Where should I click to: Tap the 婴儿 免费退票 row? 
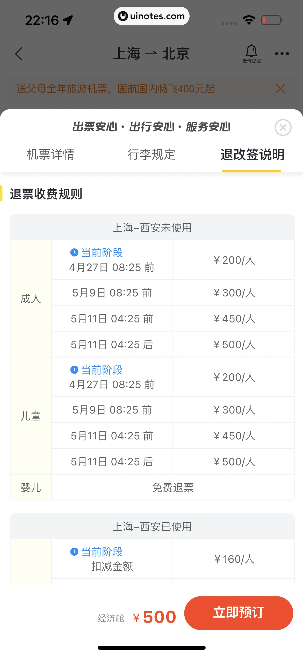pos(173,488)
